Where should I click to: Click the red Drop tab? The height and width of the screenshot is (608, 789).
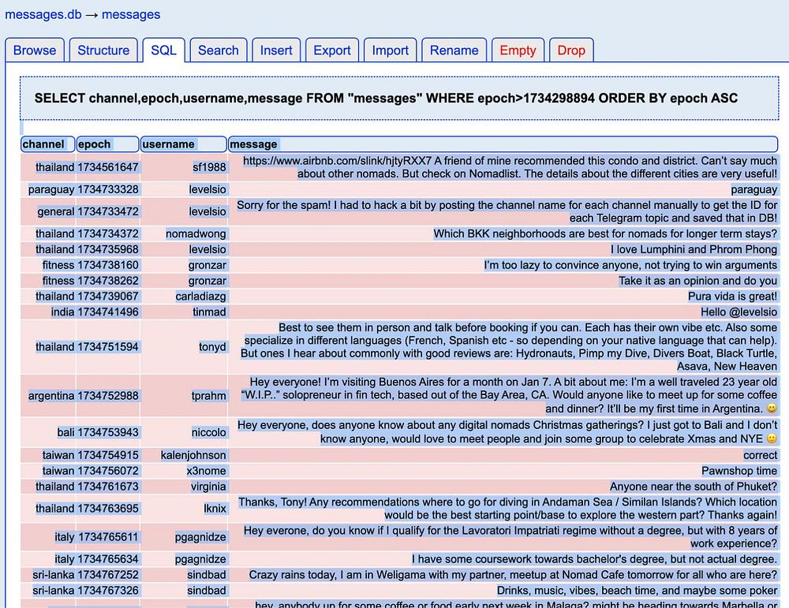tap(571, 50)
